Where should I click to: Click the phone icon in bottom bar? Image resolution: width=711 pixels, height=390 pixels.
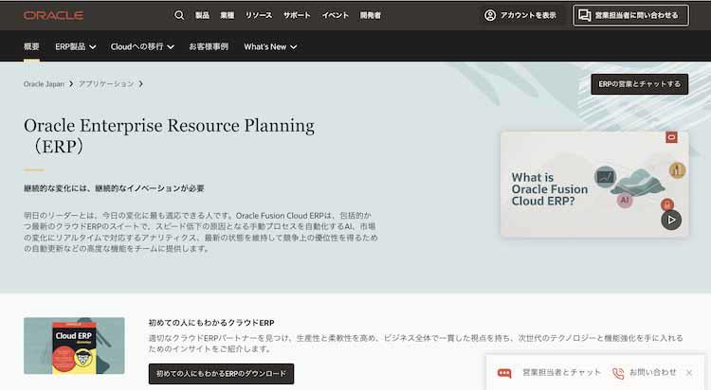tap(618, 373)
